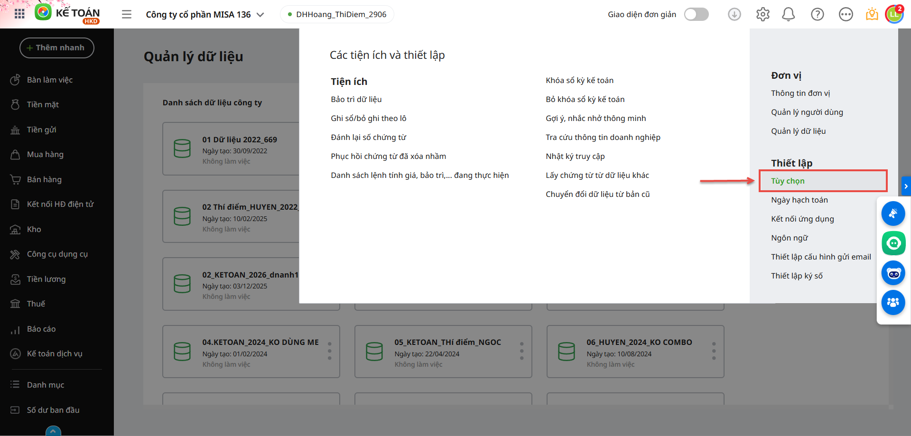Screen dimensions: 911x436
Task: Open Khóa sổ kỳ kế toán link
Action: (579, 80)
